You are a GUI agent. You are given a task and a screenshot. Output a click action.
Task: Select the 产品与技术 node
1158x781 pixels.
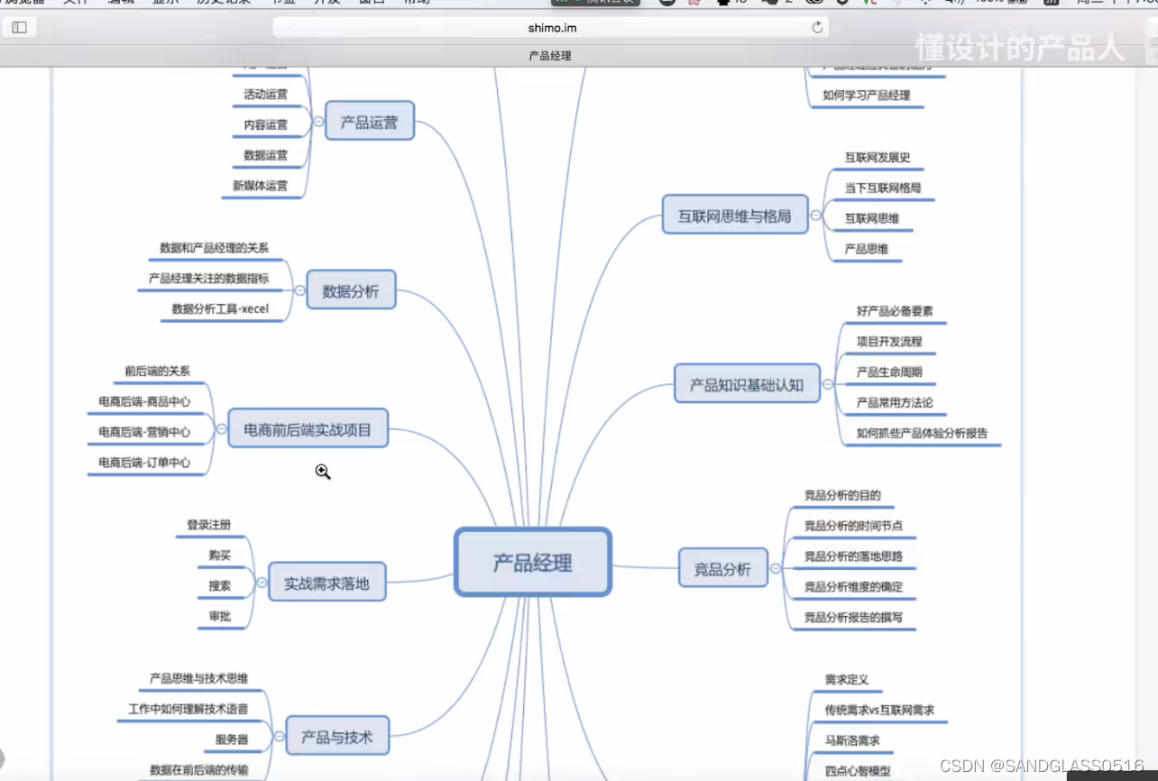tap(336, 737)
